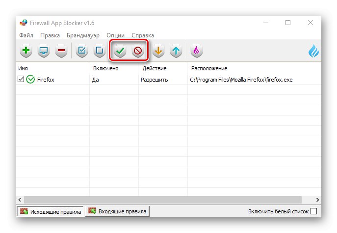This screenshot has height=233, width=337.
Task: Click the green checkmark Allow icon
Action: point(120,51)
